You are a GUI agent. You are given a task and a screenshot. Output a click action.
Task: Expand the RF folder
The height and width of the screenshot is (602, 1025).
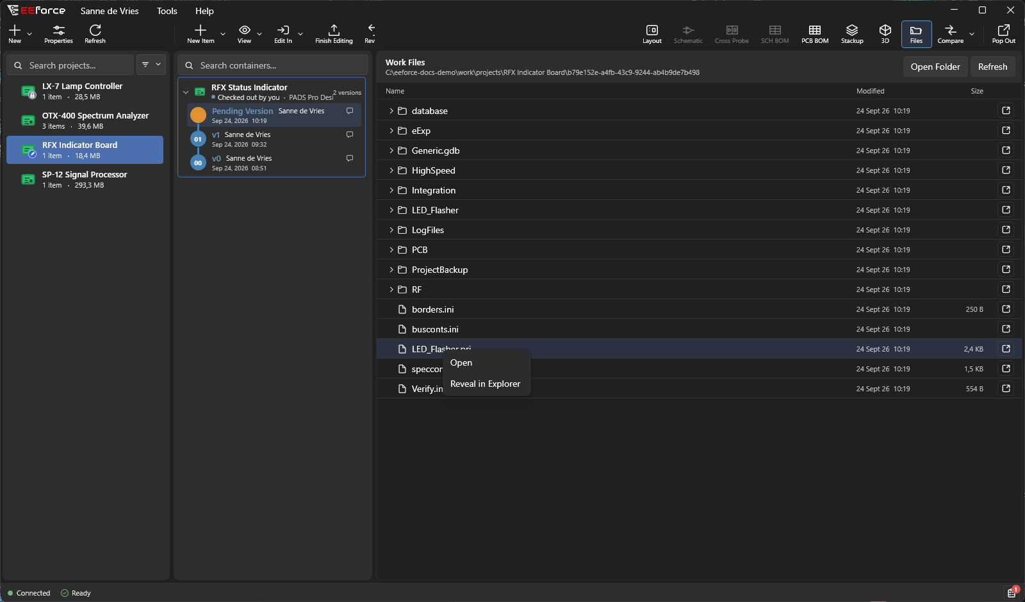coord(391,289)
